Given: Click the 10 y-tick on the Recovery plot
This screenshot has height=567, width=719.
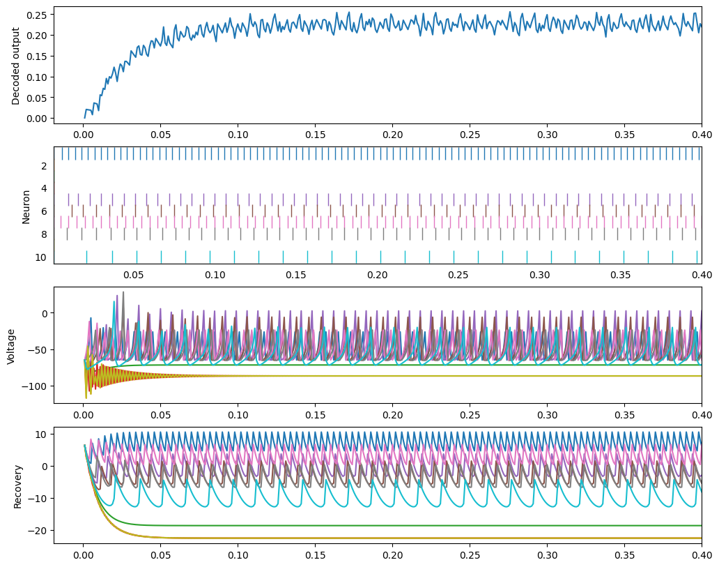Looking at the screenshot, I should click(41, 434).
